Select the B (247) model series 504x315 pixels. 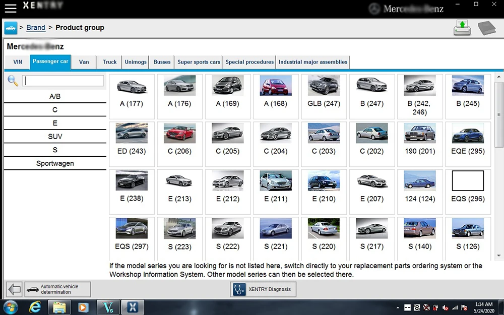click(372, 96)
